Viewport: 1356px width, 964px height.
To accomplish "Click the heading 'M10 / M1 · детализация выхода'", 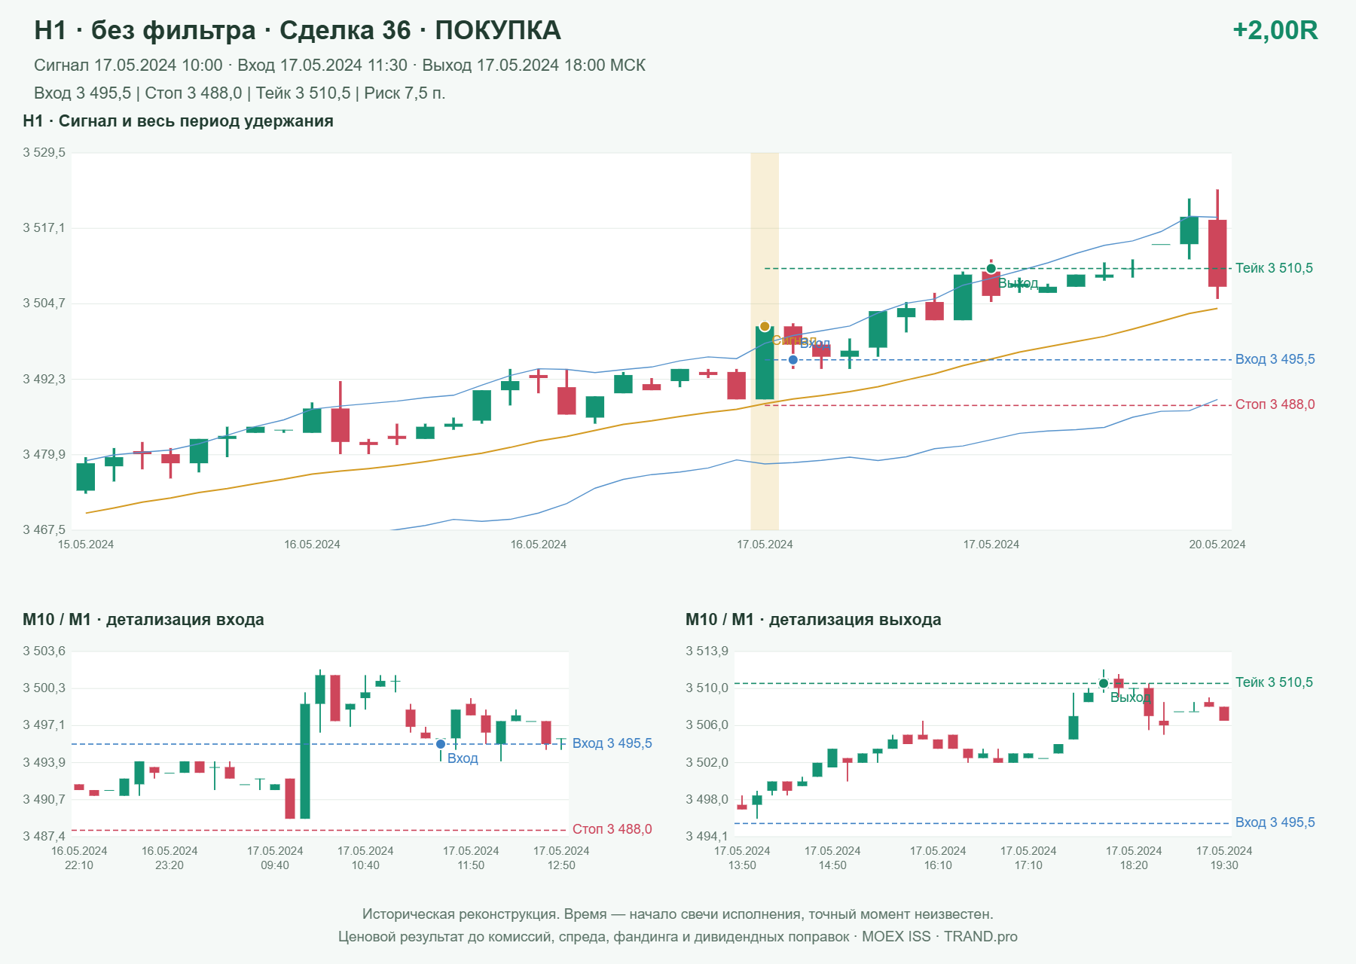I will pyautogui.click(x=813, y=620).
